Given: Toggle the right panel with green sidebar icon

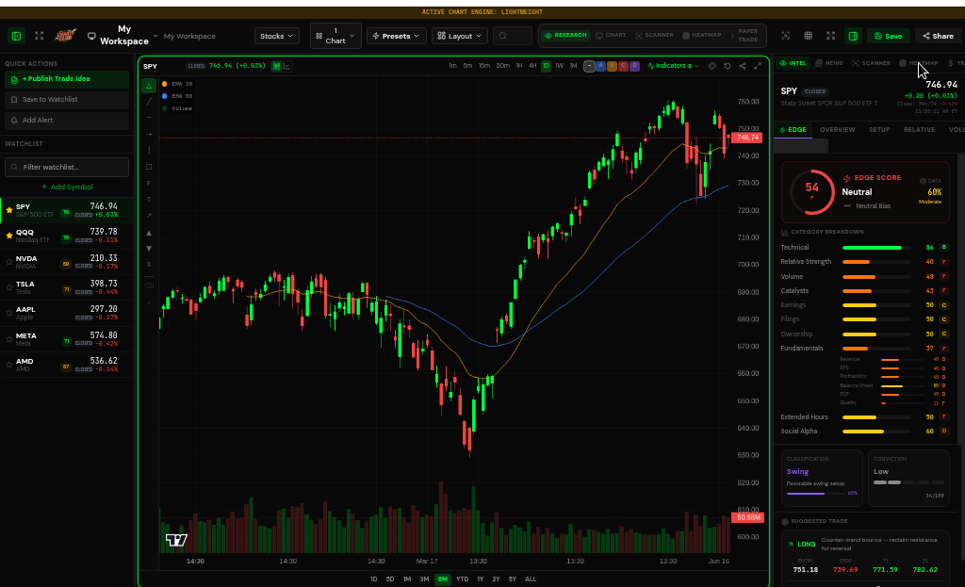Looking at the screenshot, I should point(853,37).
